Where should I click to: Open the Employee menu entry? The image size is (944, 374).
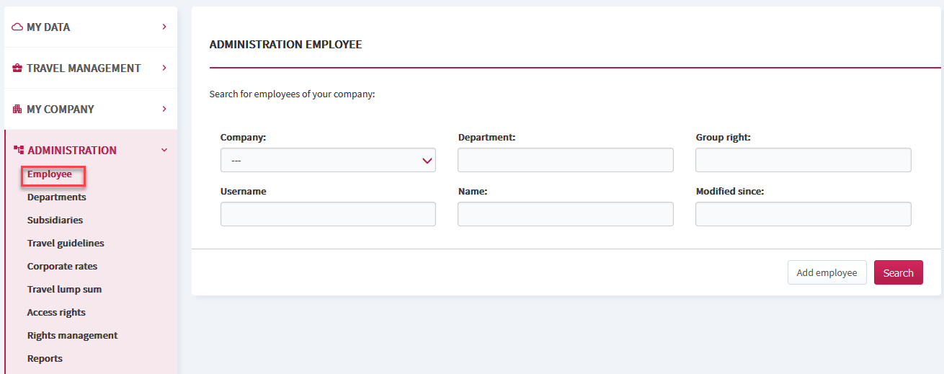pos(50,174)
